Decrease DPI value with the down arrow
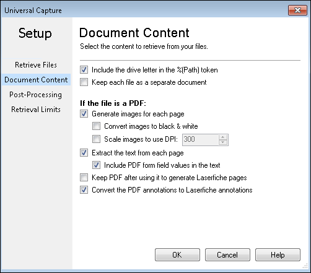Screen dimensions: 311x273 coord(223,142)
